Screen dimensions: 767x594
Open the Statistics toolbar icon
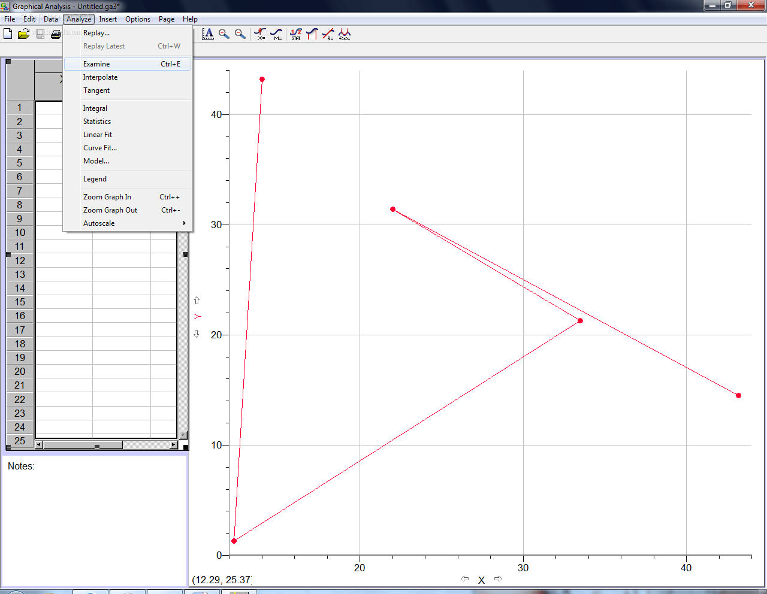(x=295, y=34)
